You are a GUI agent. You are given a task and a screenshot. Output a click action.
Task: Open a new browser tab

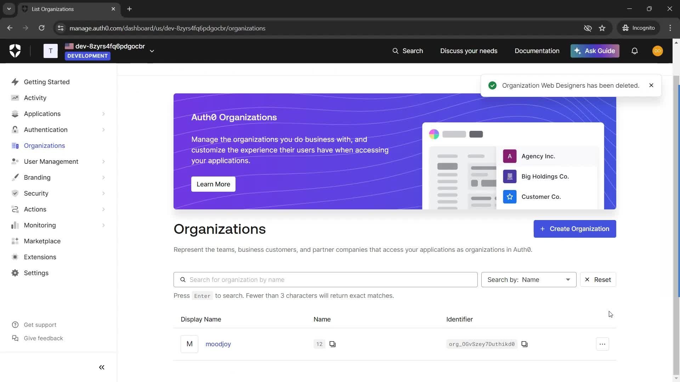pos(129,9)
